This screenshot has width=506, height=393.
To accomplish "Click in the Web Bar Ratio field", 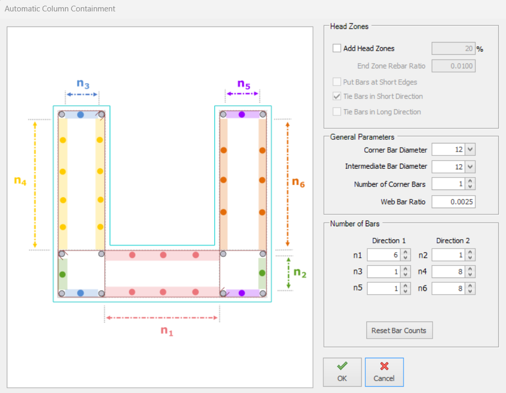I will click(x=453, y=201).
